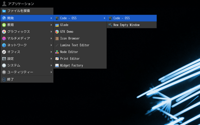Click the Icon Browser icon
The width and height of the screenshot is (200, 125).
(x=57, y=38)
